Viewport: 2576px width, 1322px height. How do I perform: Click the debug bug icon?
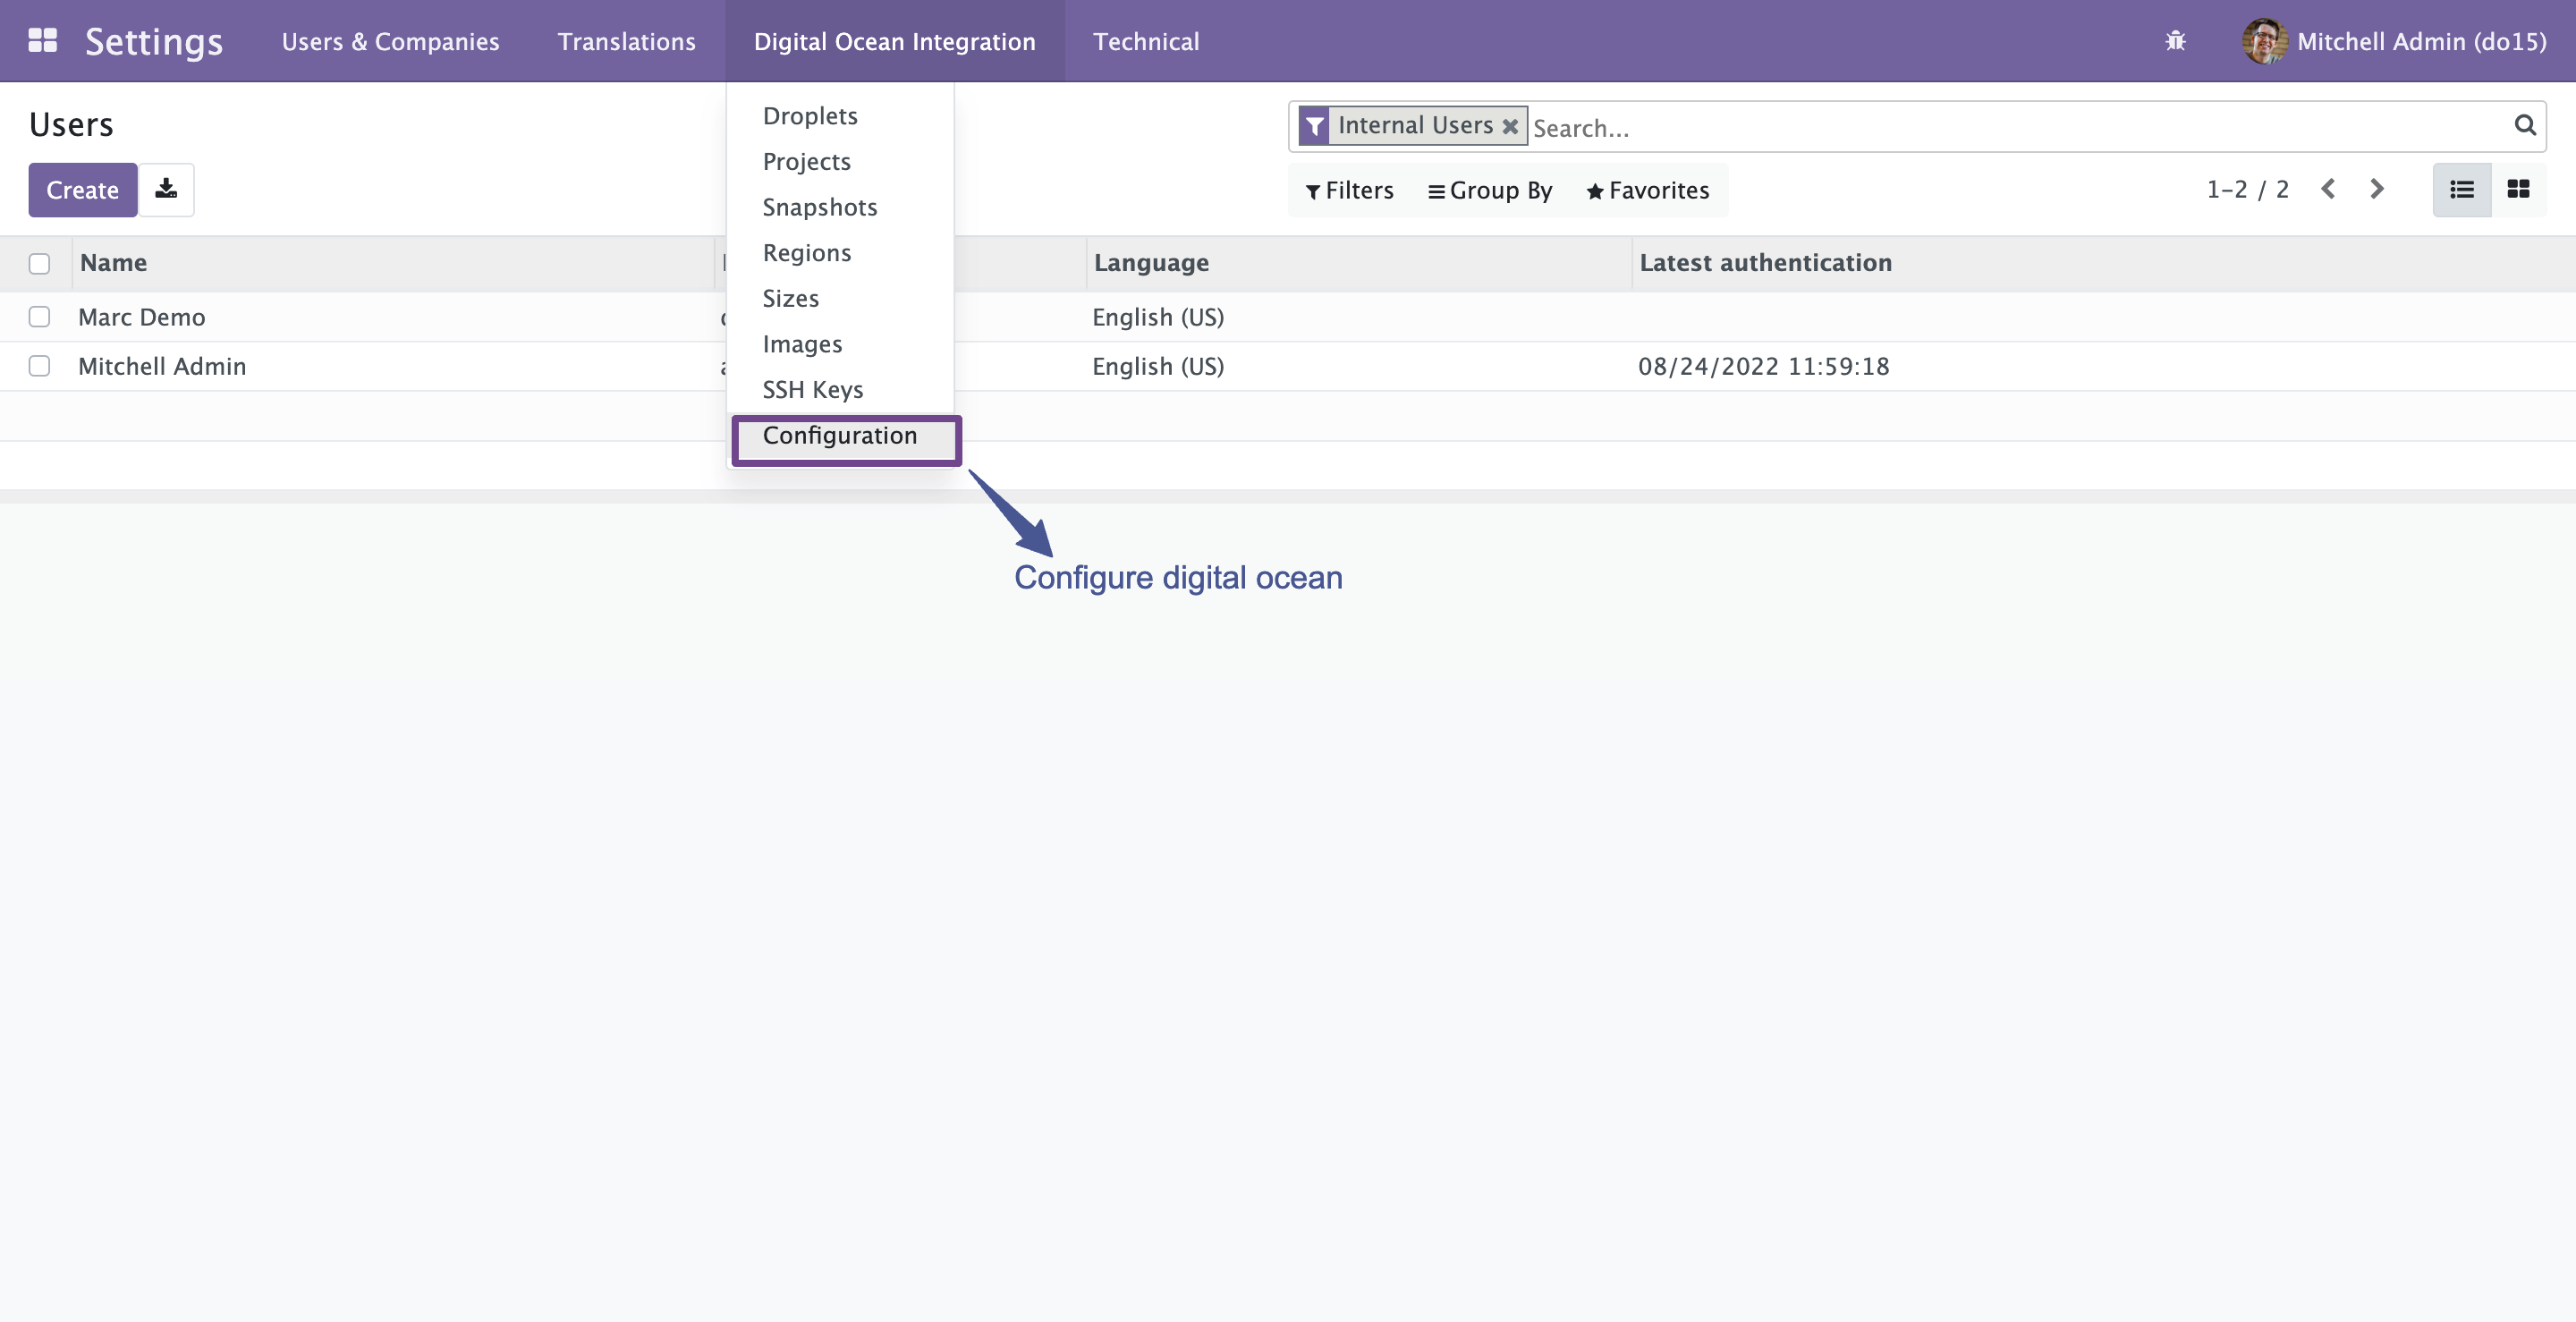click(2175, 41)
